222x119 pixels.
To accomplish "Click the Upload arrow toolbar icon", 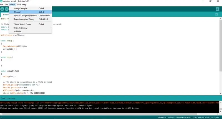I will [7, 9].
